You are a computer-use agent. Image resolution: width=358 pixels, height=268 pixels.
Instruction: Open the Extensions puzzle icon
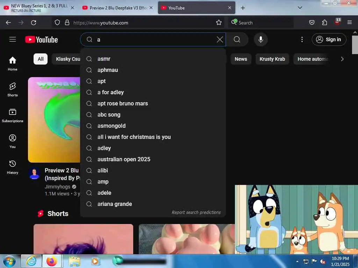click(x=324, y=23)
